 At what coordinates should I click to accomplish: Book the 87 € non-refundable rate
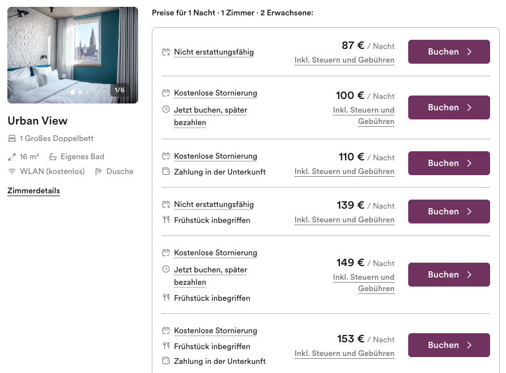449,52
